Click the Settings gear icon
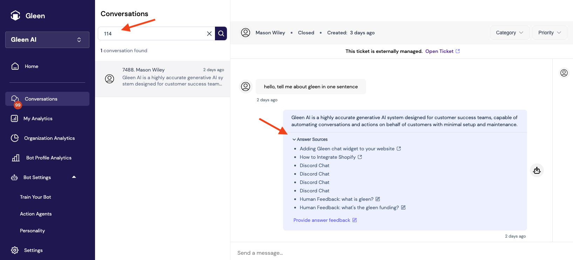 point(15,250)
